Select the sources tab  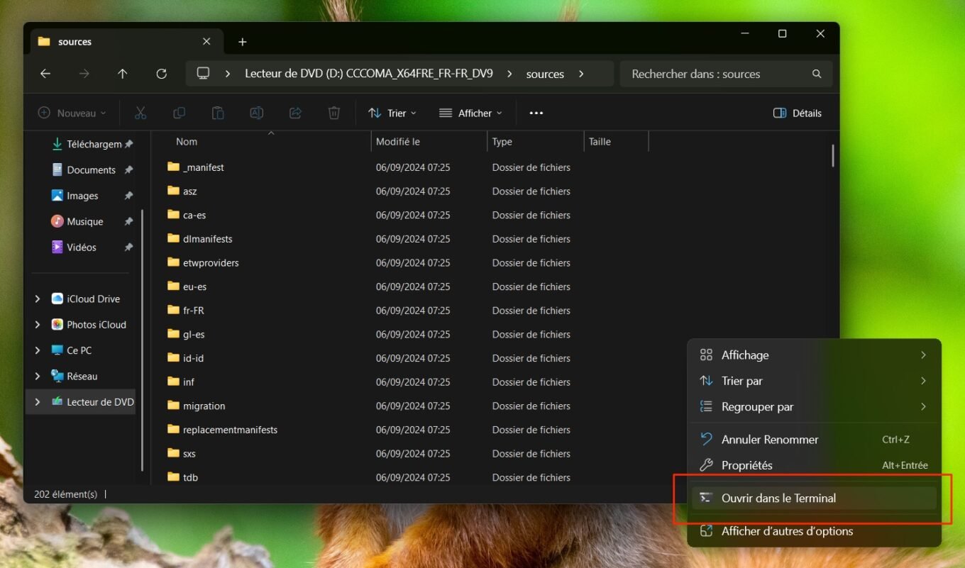(x=126, y=42)
